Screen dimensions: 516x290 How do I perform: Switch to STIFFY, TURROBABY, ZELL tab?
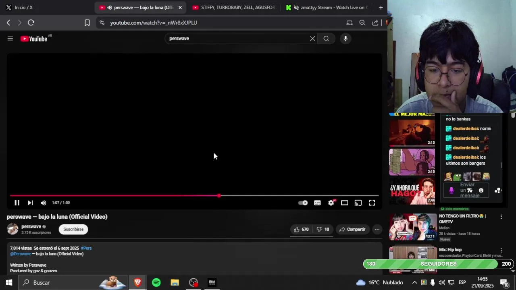[x=234, y=8]
